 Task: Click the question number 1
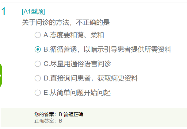(x=4, y=12)
